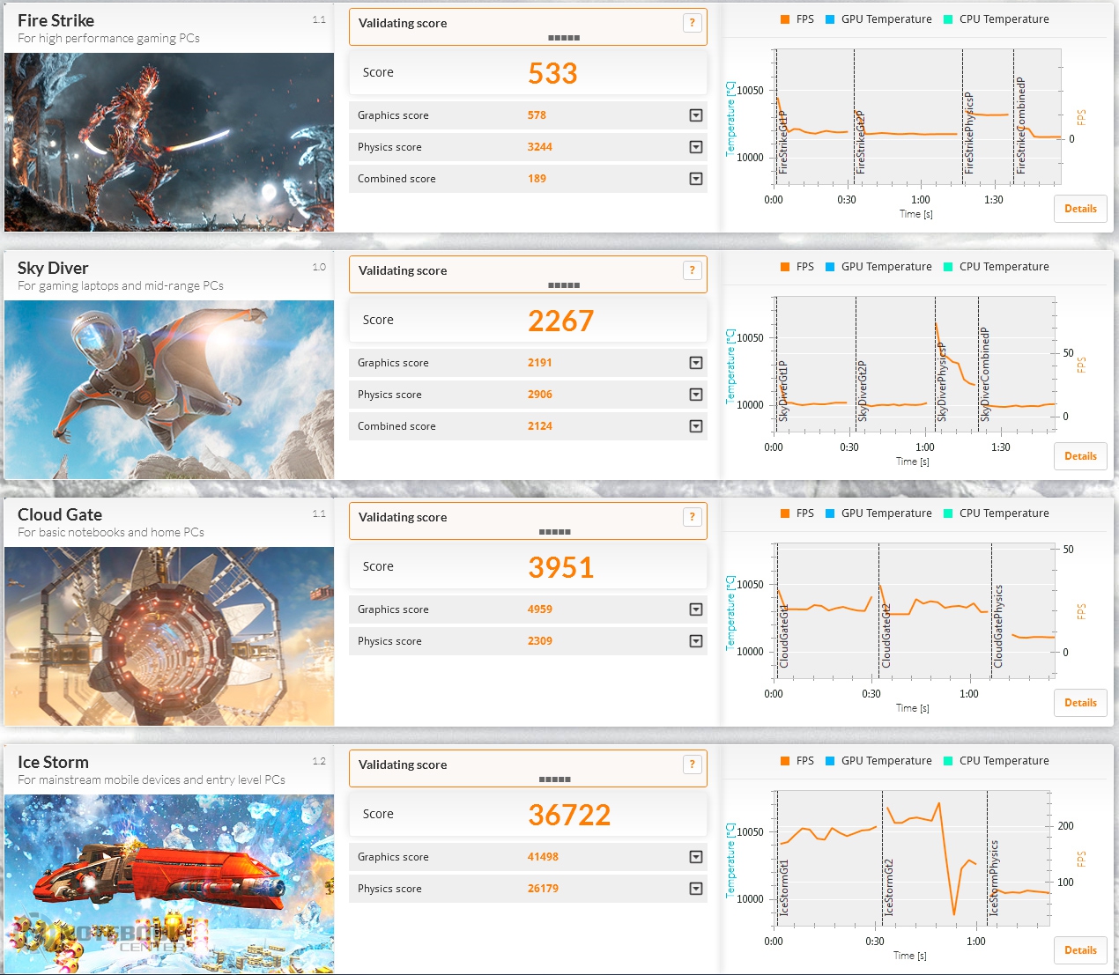Expand the Fire Strike Graphics score row

[696, 115]
